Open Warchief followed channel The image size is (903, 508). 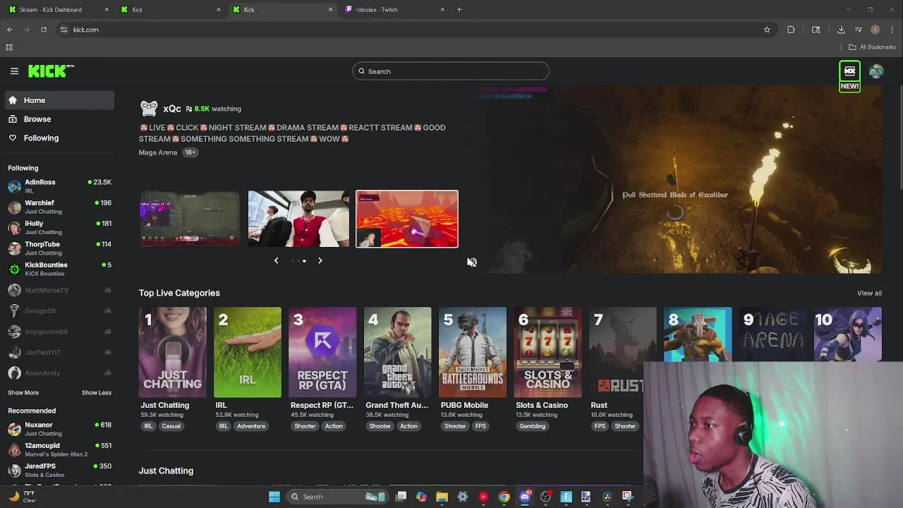(59, 207)
